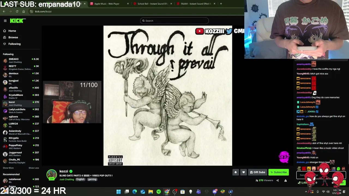This screenshot has width=349, height=196.
Task: Open demisux channel in Following list
Action: click(21, 75)
